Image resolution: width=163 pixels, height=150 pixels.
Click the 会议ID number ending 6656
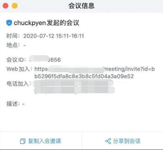click(45, 60)
